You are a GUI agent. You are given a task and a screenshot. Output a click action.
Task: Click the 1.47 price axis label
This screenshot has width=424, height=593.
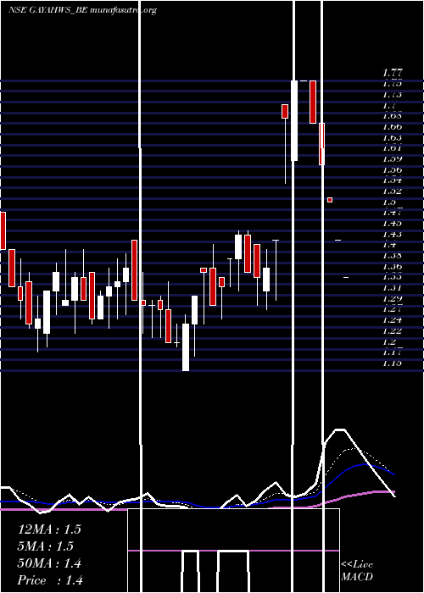392,213
